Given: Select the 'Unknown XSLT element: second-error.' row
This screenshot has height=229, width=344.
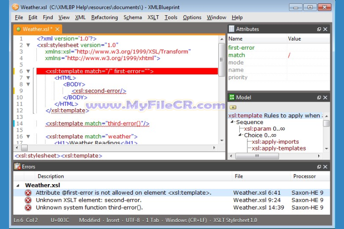Looking at the screenshot, I should pyautogui.click(x=172, y=200).
